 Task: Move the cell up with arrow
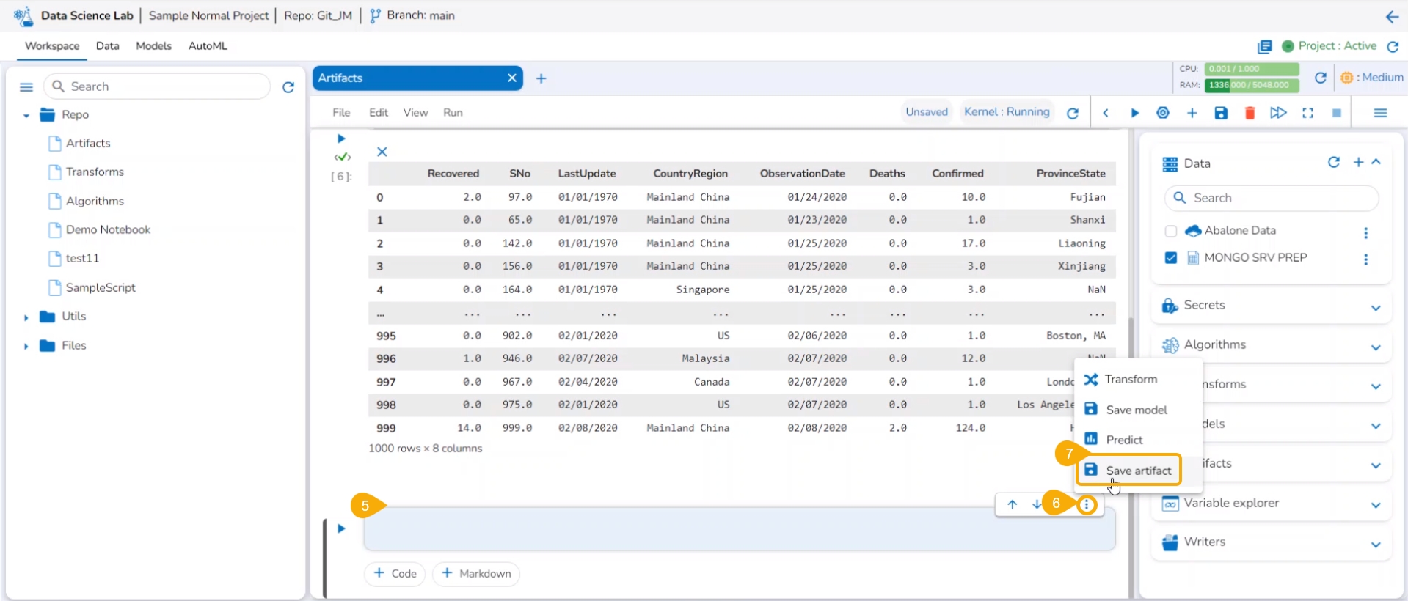[1012, 504]
